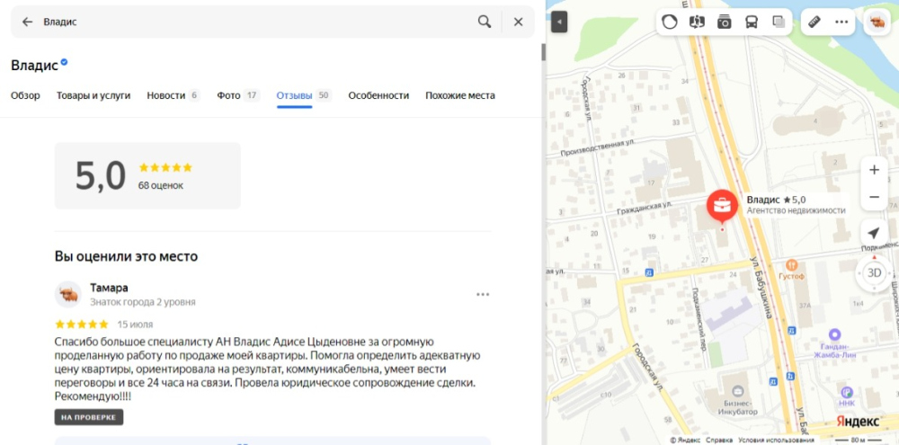899x445 pixels.
Task: Toggle 3D map view
Action: 875,273
